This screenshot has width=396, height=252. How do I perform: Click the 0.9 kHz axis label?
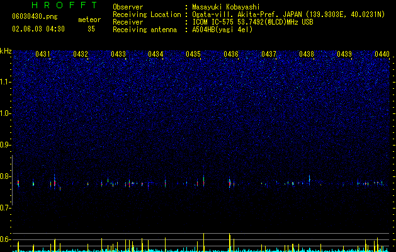[x=5, y=145]
